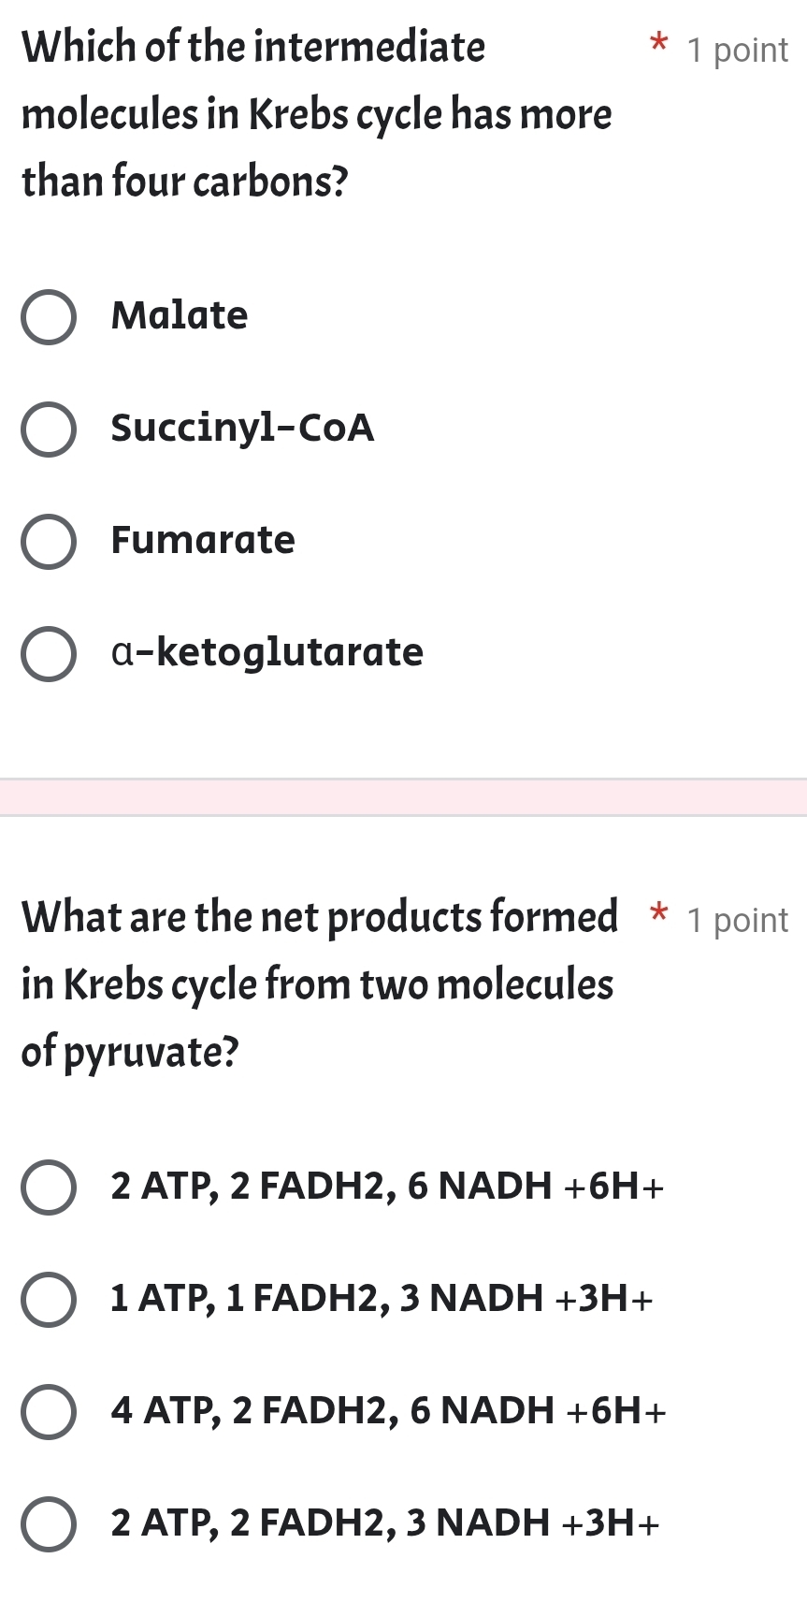Viewport: 807px width, 1617px height.
Task: Select α-ketoglutarate for the first question
Action: point(50,654)
